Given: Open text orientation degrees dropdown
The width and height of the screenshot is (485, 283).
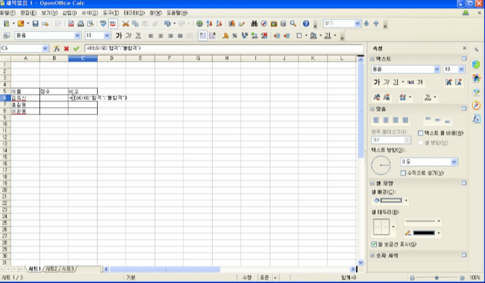Looking at the screenshot, I should (454, 162).
